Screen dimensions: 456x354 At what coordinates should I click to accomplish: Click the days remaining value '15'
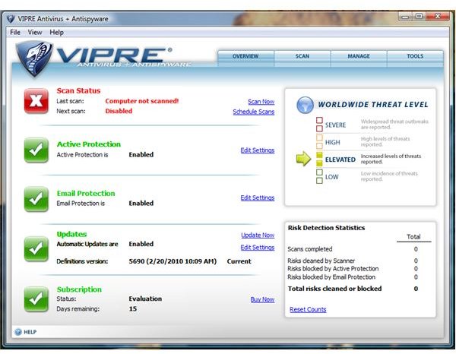133,309
